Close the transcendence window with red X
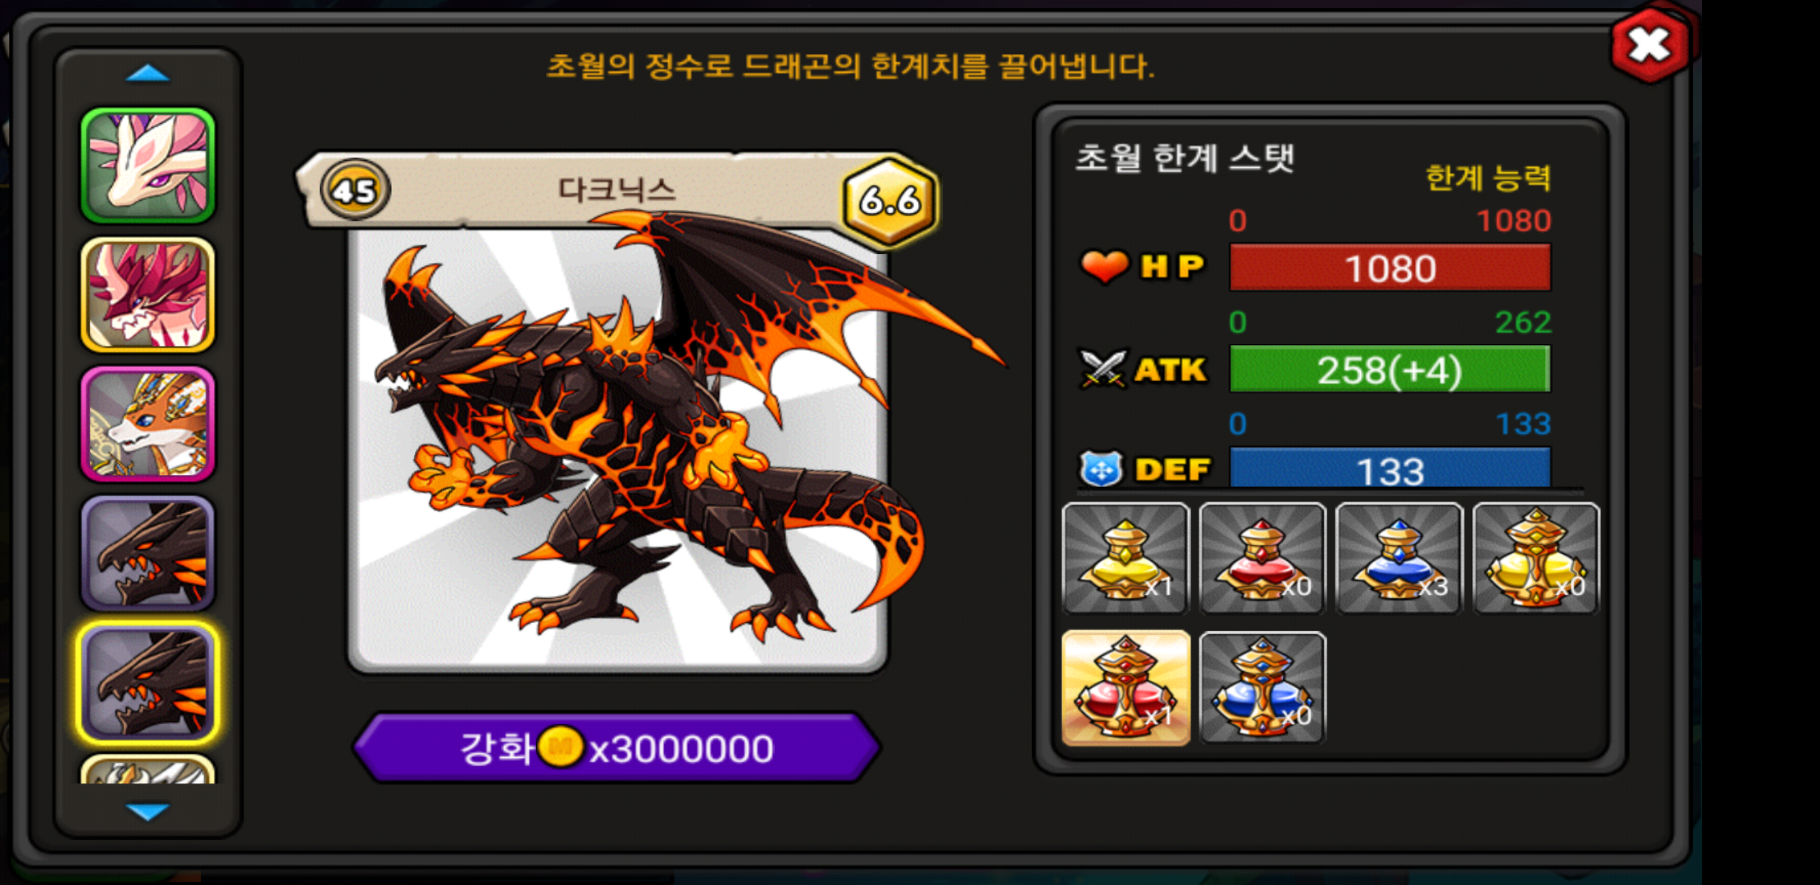1820x885 pixels. coord(1649,44)
